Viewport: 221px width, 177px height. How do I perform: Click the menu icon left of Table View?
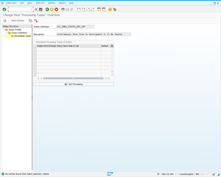coord(3,3)
